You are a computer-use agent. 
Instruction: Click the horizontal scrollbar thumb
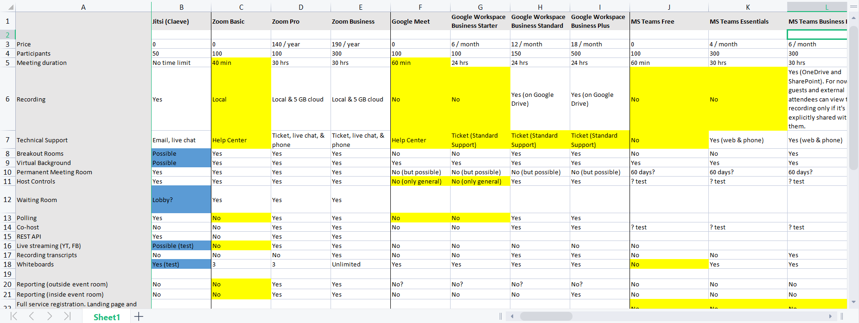(546, 316)
